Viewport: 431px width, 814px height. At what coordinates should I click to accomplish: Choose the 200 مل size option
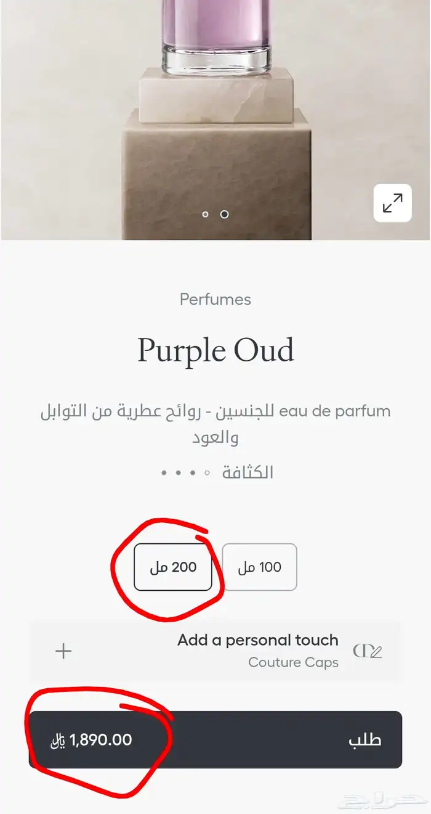173,567
